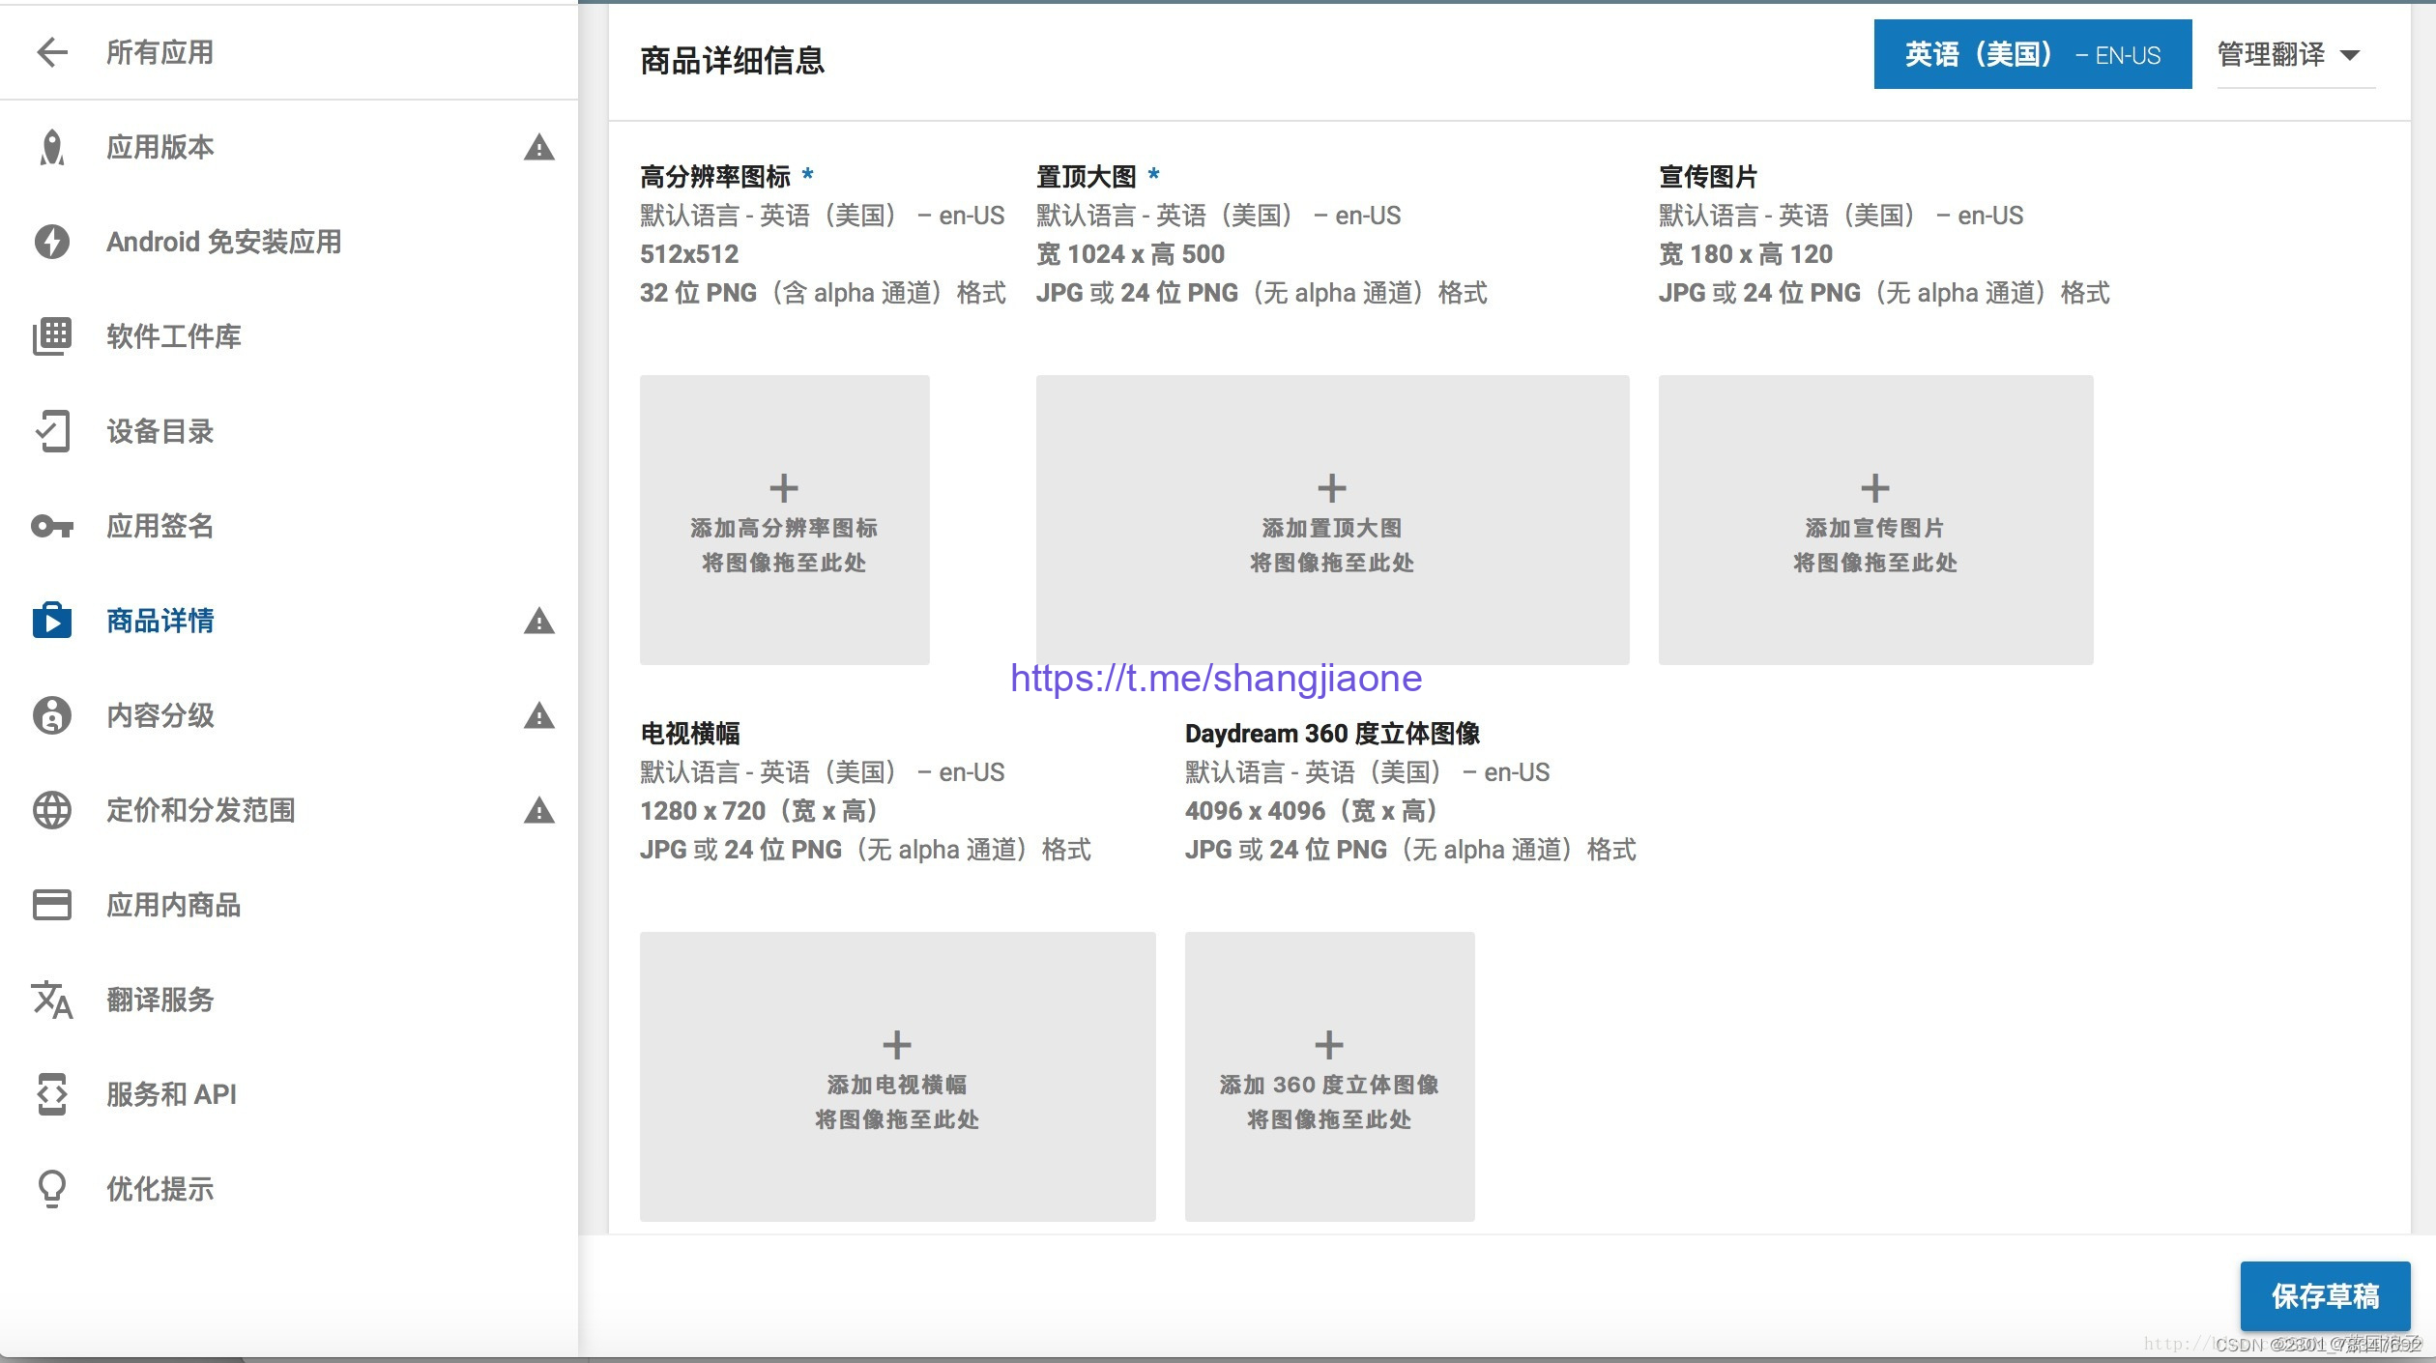
Task: Open the t.me/shangjiaone link
Action: (1216, 679)
